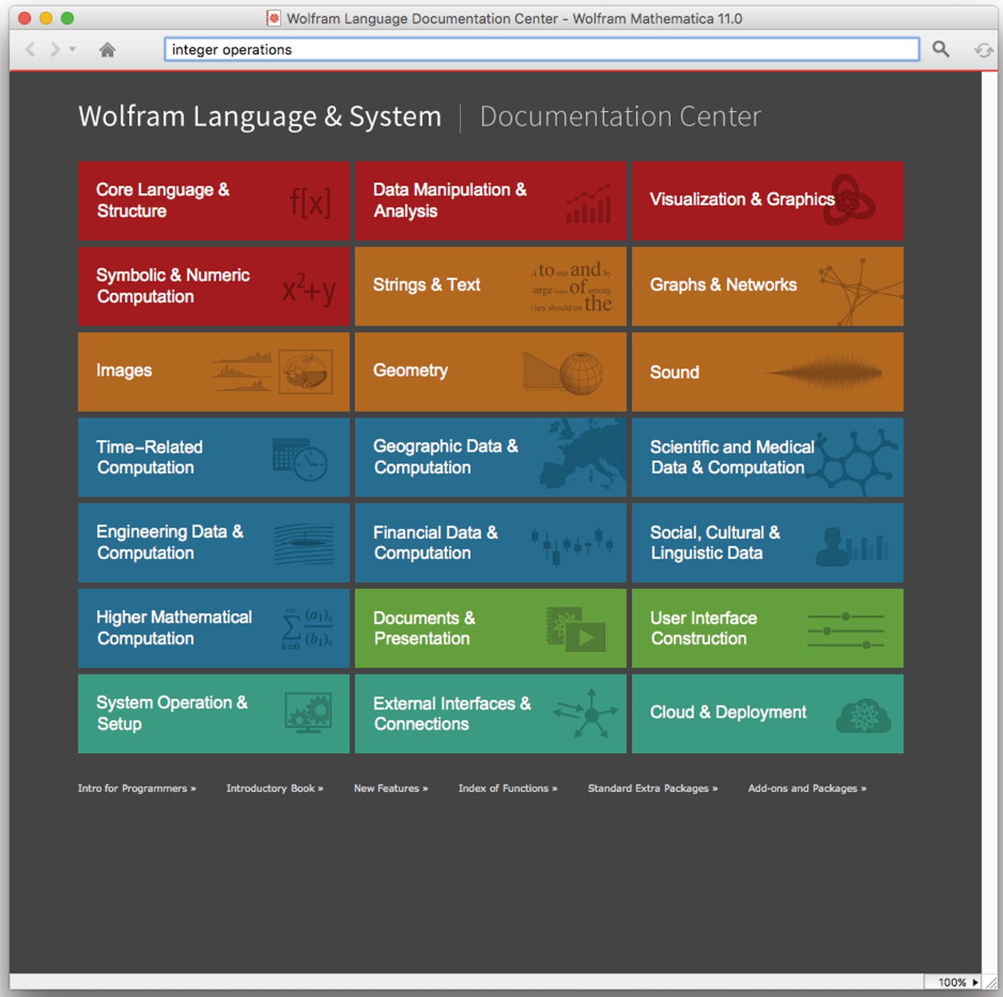Open Engineering Data & Computation category
The image size is (1003, 997).
[214, 542]
